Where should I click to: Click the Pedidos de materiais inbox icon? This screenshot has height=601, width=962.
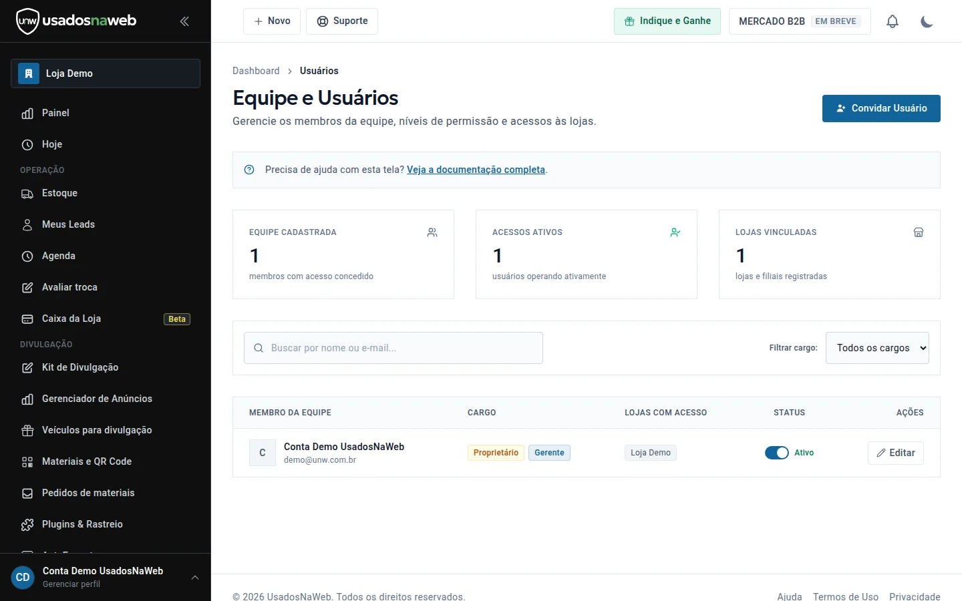click(27, 493)
